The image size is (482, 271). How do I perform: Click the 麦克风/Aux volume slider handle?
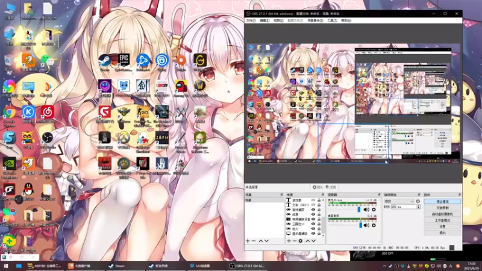pyautogui.click(x=358, y=210)
